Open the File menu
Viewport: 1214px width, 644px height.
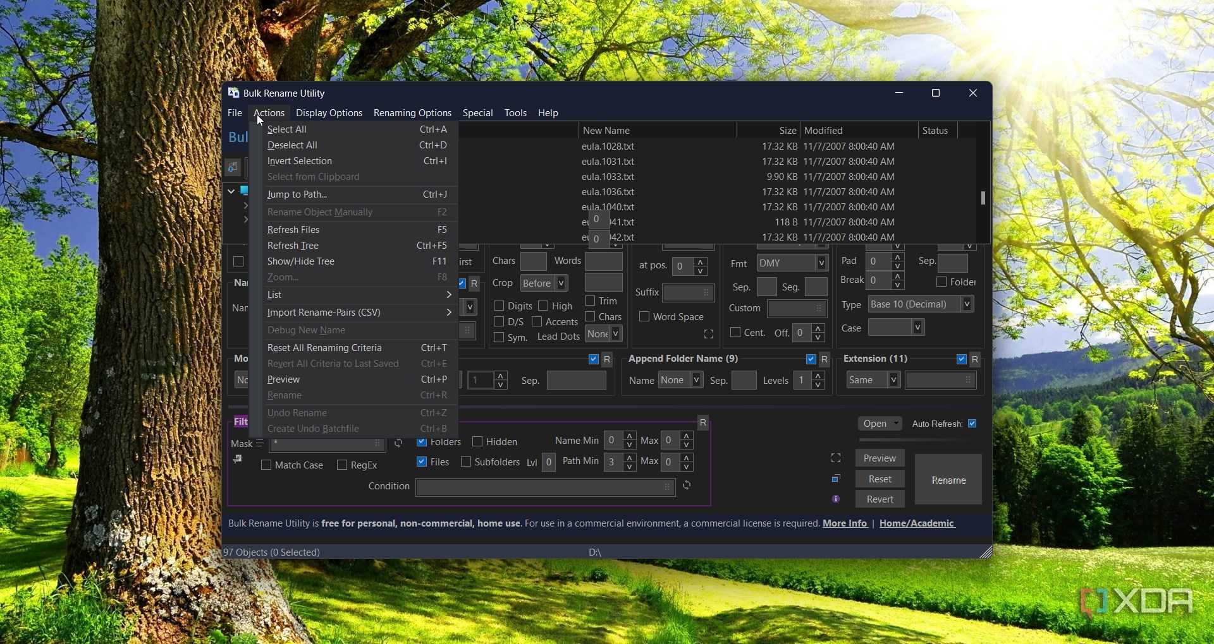[x=235, y=112]
